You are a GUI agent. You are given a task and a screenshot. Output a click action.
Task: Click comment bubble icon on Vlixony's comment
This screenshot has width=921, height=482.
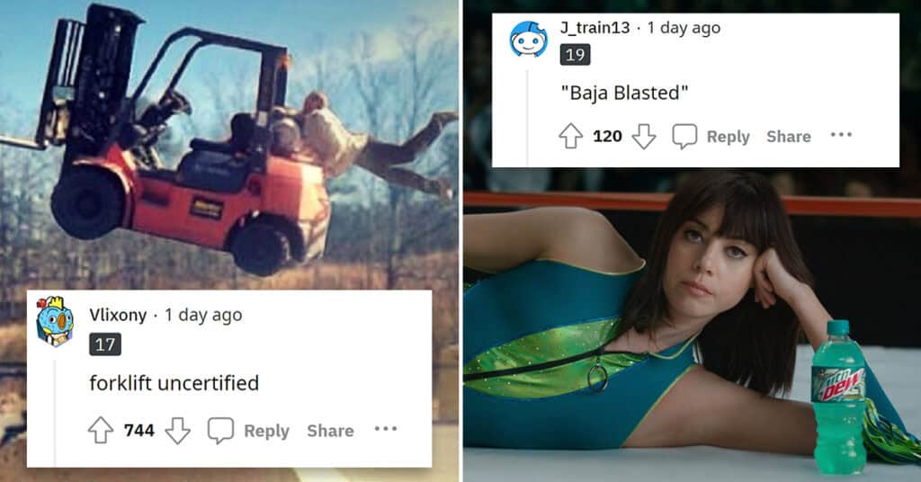tap(221, 431)
